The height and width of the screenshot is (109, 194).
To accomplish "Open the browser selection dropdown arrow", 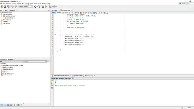I will 37,7.
